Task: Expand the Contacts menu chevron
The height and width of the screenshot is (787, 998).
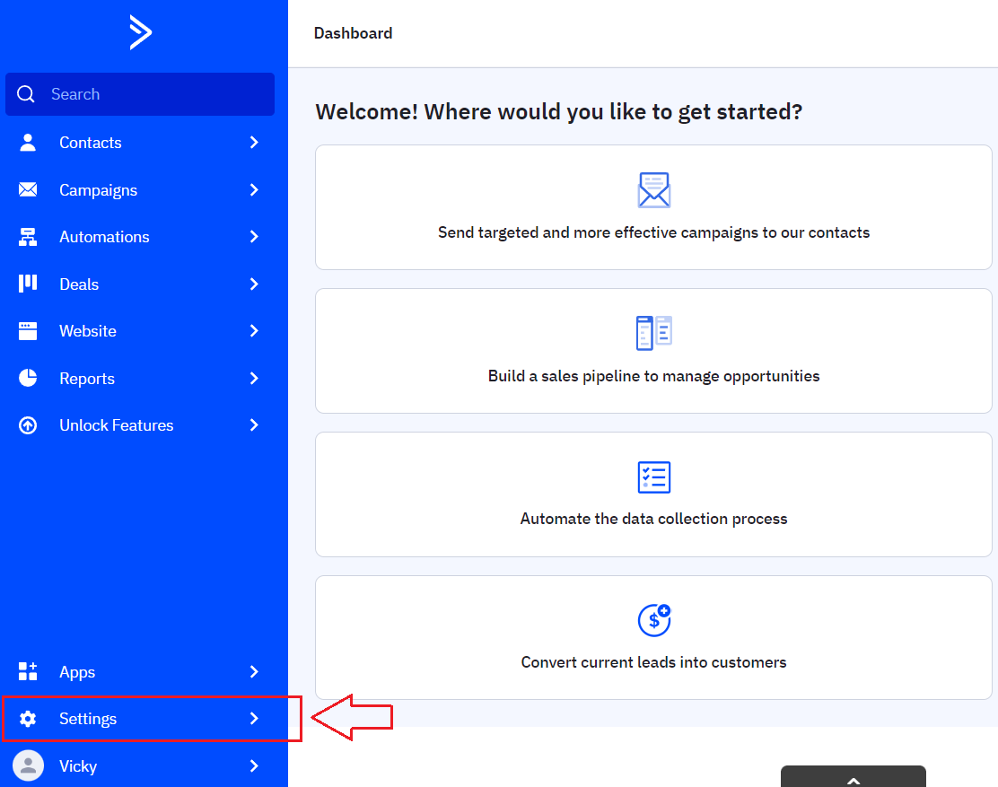Action: pyautogui.click(x=254, y=143)
